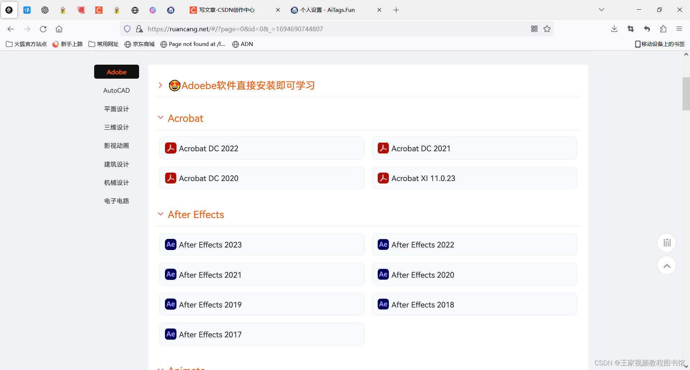Click the After Effects 2023 Ae icon
The image size is (690, 370).
click(170, 244)
